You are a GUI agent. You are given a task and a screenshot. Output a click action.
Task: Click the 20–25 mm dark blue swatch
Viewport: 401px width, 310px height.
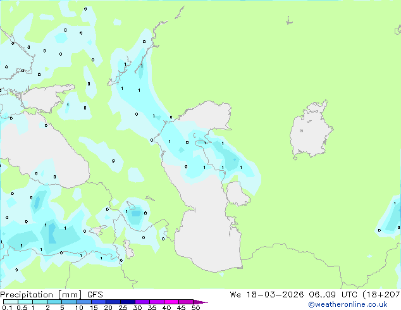tap(113, 302)
